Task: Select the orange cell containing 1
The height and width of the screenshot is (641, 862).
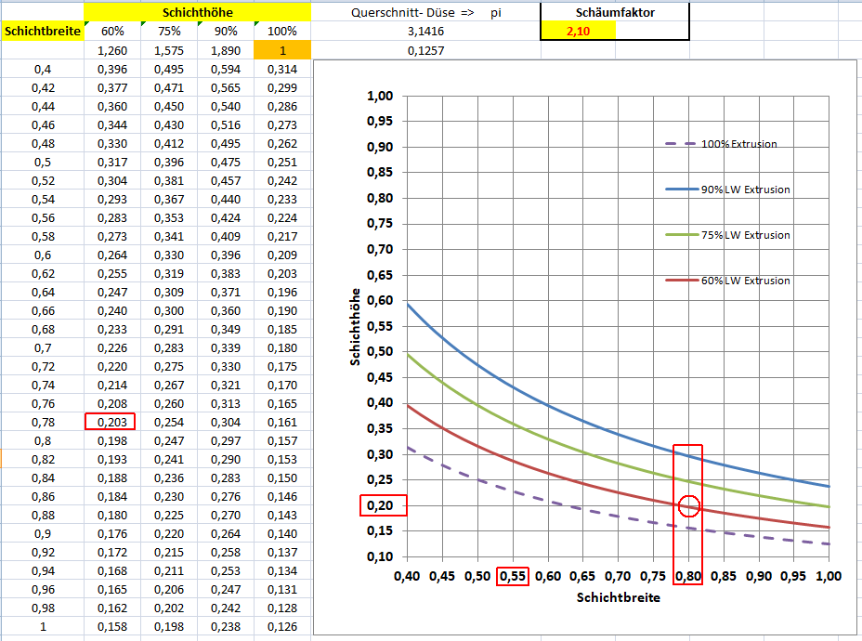Action: tap(281, 49)
